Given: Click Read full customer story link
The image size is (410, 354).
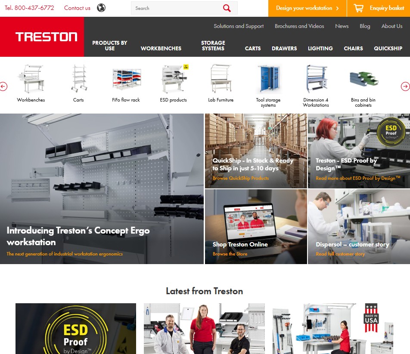Looking at the screenshot, I should point(340,254).
